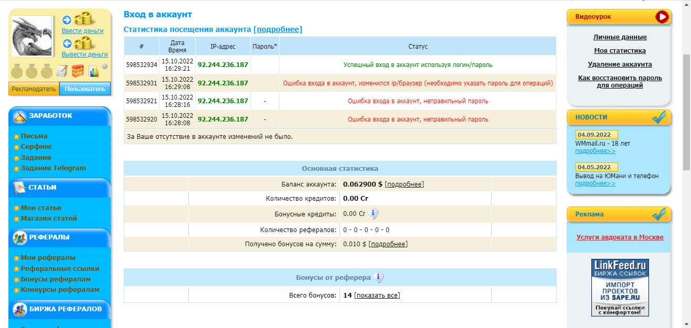The image size is (691, 328).
Task: Open the Личные данные link
Action: 620,37
